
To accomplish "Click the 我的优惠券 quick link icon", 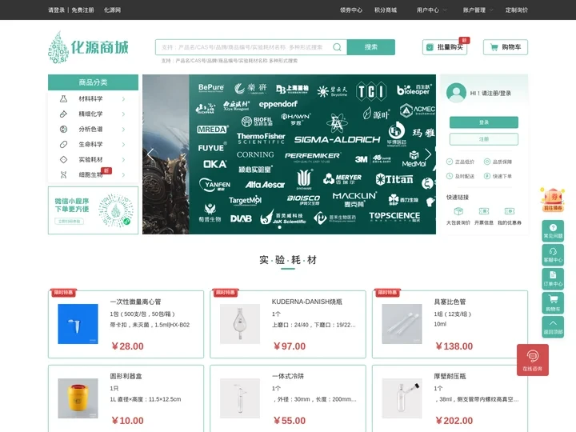I will (509, 211).
